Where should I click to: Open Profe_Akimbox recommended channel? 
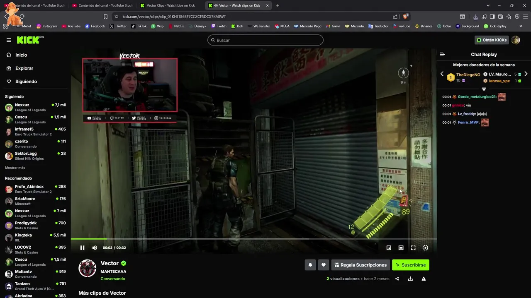35,189
